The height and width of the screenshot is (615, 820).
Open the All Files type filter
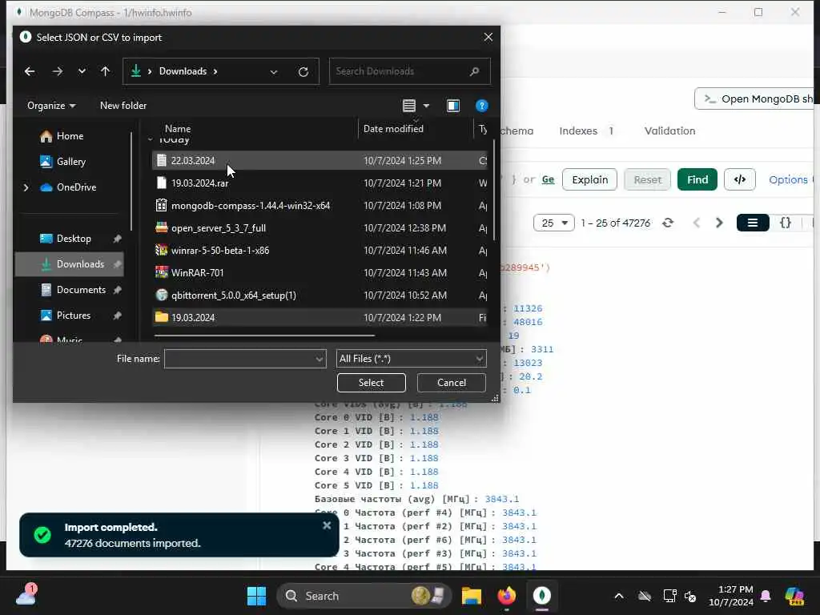click(411, 359)
